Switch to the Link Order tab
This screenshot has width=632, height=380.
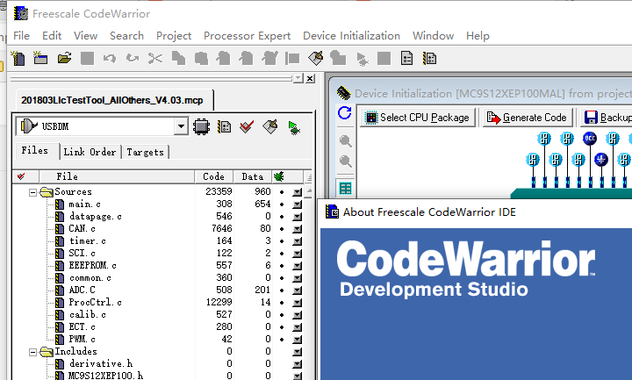90,152
